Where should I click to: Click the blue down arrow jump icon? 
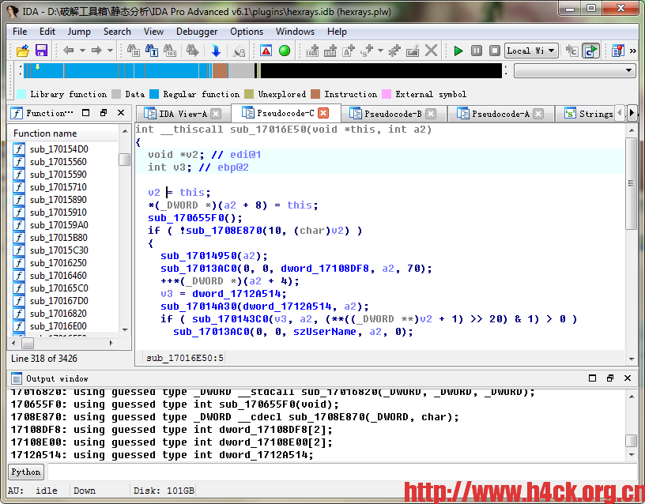[216, 51]
